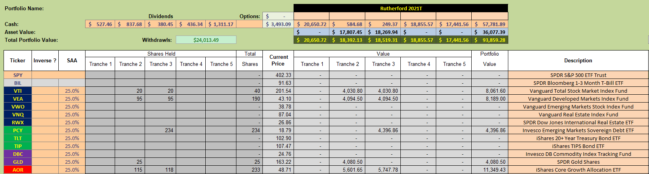Select the SAA column header

click(72, 61)
